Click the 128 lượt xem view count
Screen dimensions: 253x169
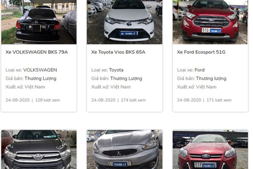[48, 100]
